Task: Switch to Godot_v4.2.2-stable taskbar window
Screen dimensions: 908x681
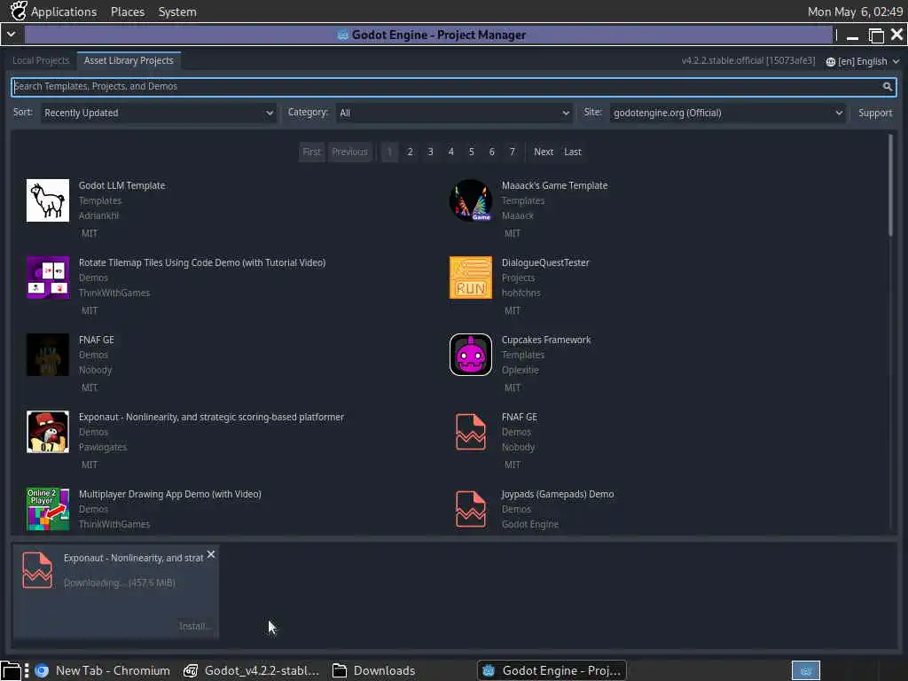Action: (252, 670)
